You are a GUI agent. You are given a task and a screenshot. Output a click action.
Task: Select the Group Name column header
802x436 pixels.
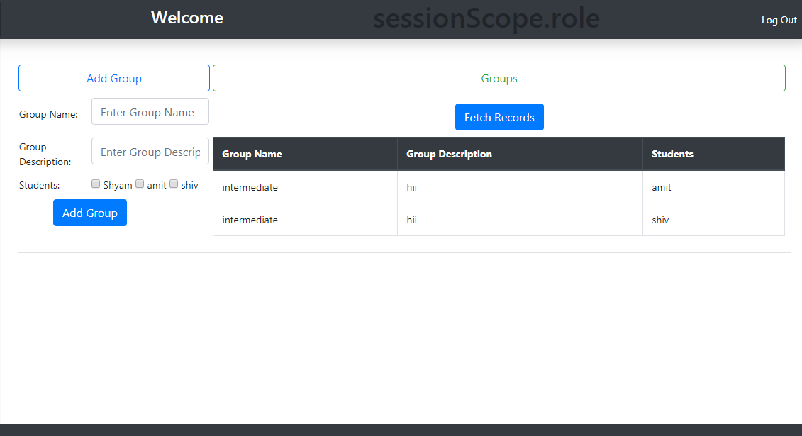(x=306, y=154)
